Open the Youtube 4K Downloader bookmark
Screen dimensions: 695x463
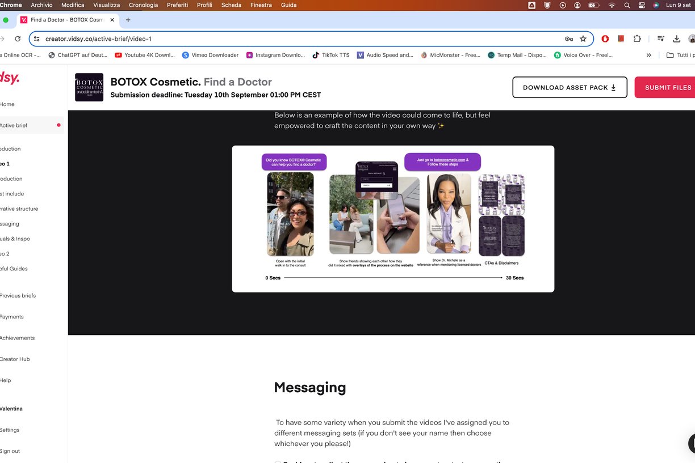[x=145, y=55]
